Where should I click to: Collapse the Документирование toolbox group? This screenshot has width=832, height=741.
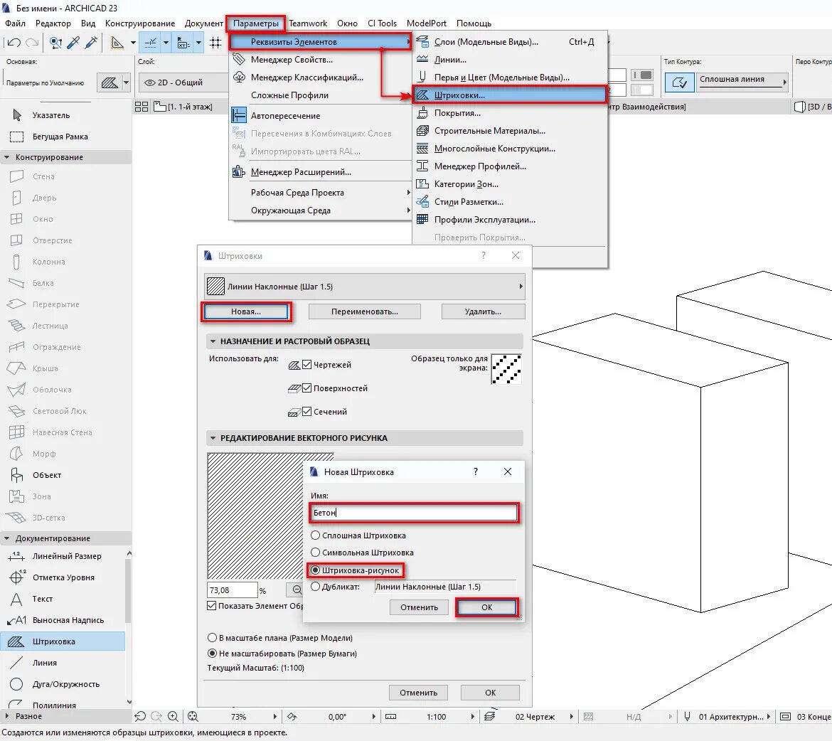[7, 538]
